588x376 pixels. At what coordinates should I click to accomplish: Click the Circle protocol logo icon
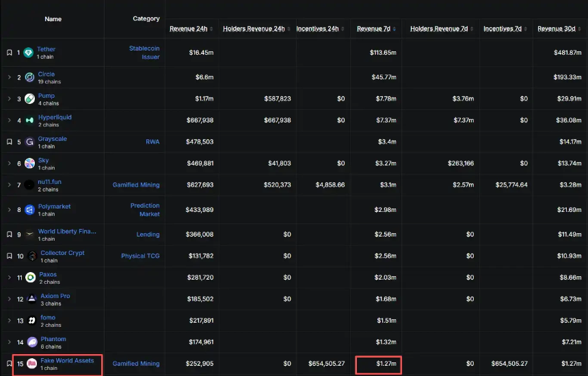tap(29, 77)
